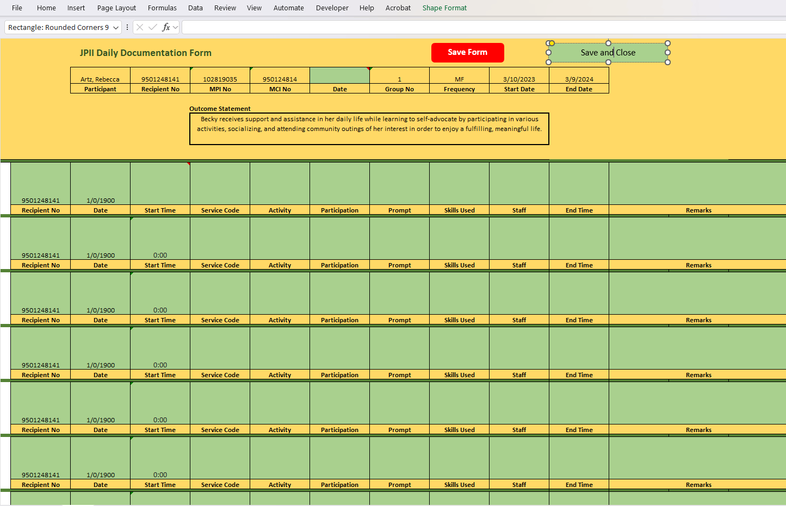Click the Outcome Statement text box
The height and width of the screenshot is (506, 786).
(x=369, y=129)
